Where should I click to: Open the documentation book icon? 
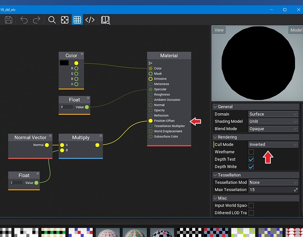[x=105, y=20]
